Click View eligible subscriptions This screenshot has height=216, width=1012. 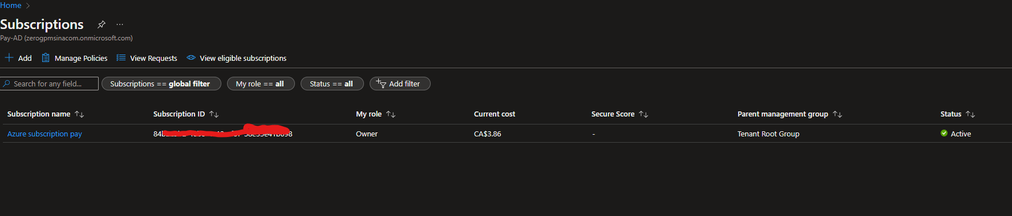(237, 58)
